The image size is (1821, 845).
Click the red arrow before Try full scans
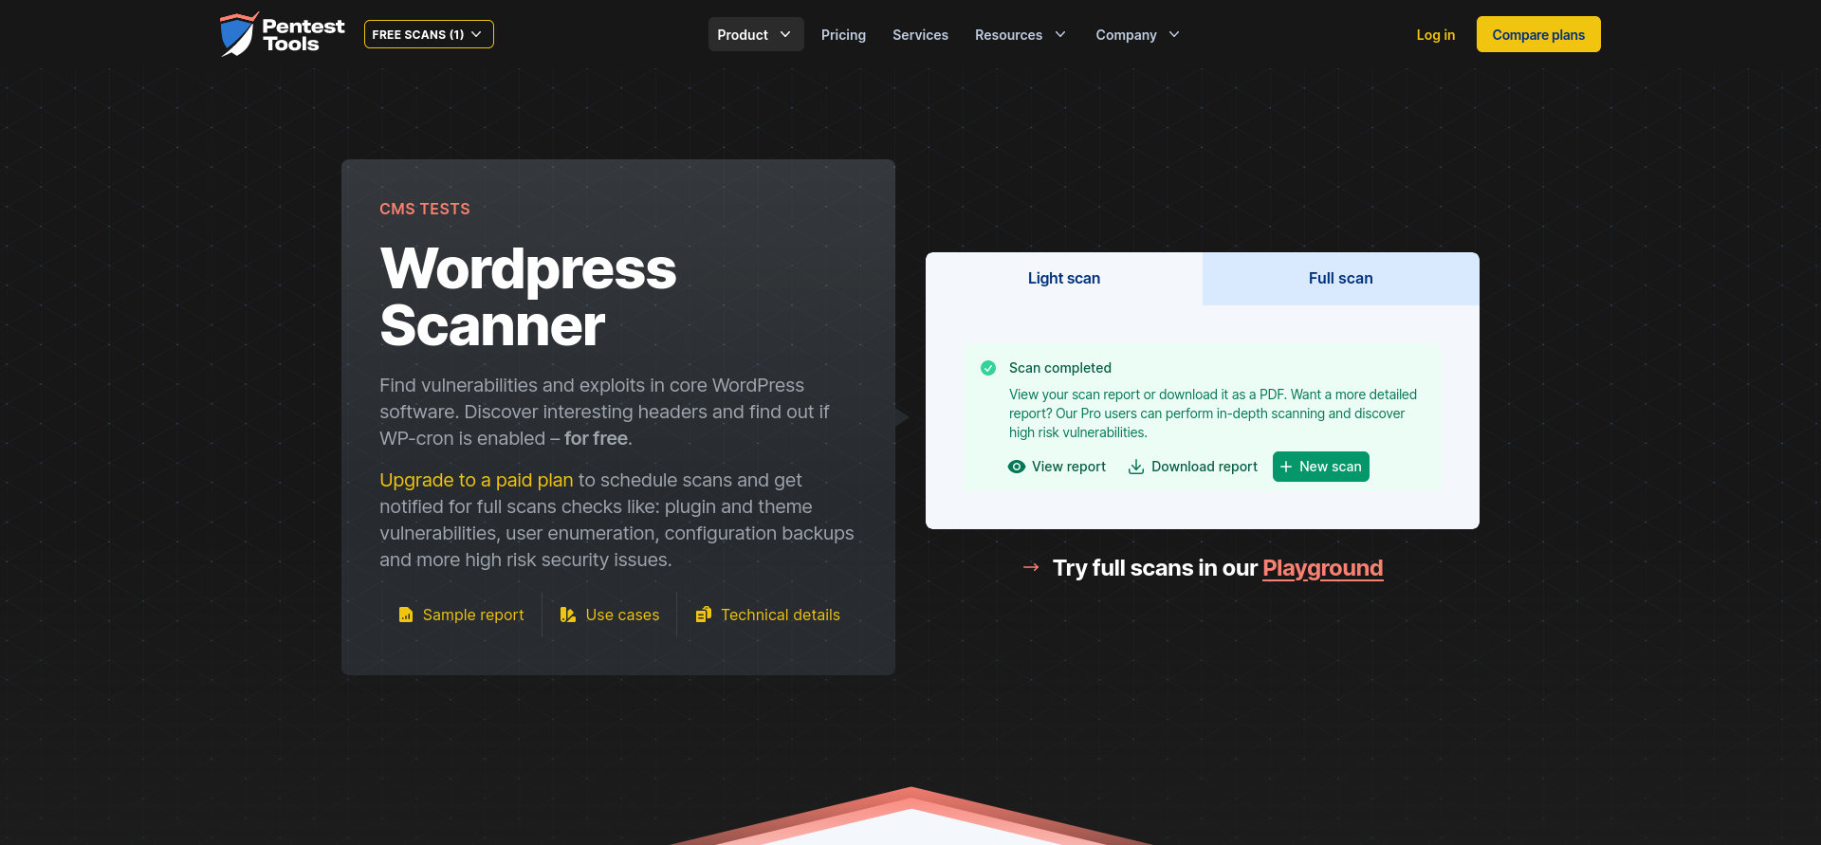tap(1031, 567)
